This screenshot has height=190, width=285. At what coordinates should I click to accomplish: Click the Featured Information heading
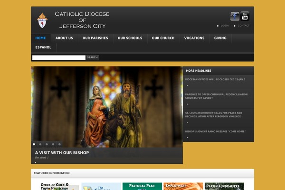click(52, 173)
